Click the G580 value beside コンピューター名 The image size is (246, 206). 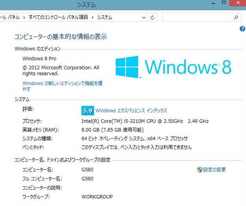tap(87, 170)
